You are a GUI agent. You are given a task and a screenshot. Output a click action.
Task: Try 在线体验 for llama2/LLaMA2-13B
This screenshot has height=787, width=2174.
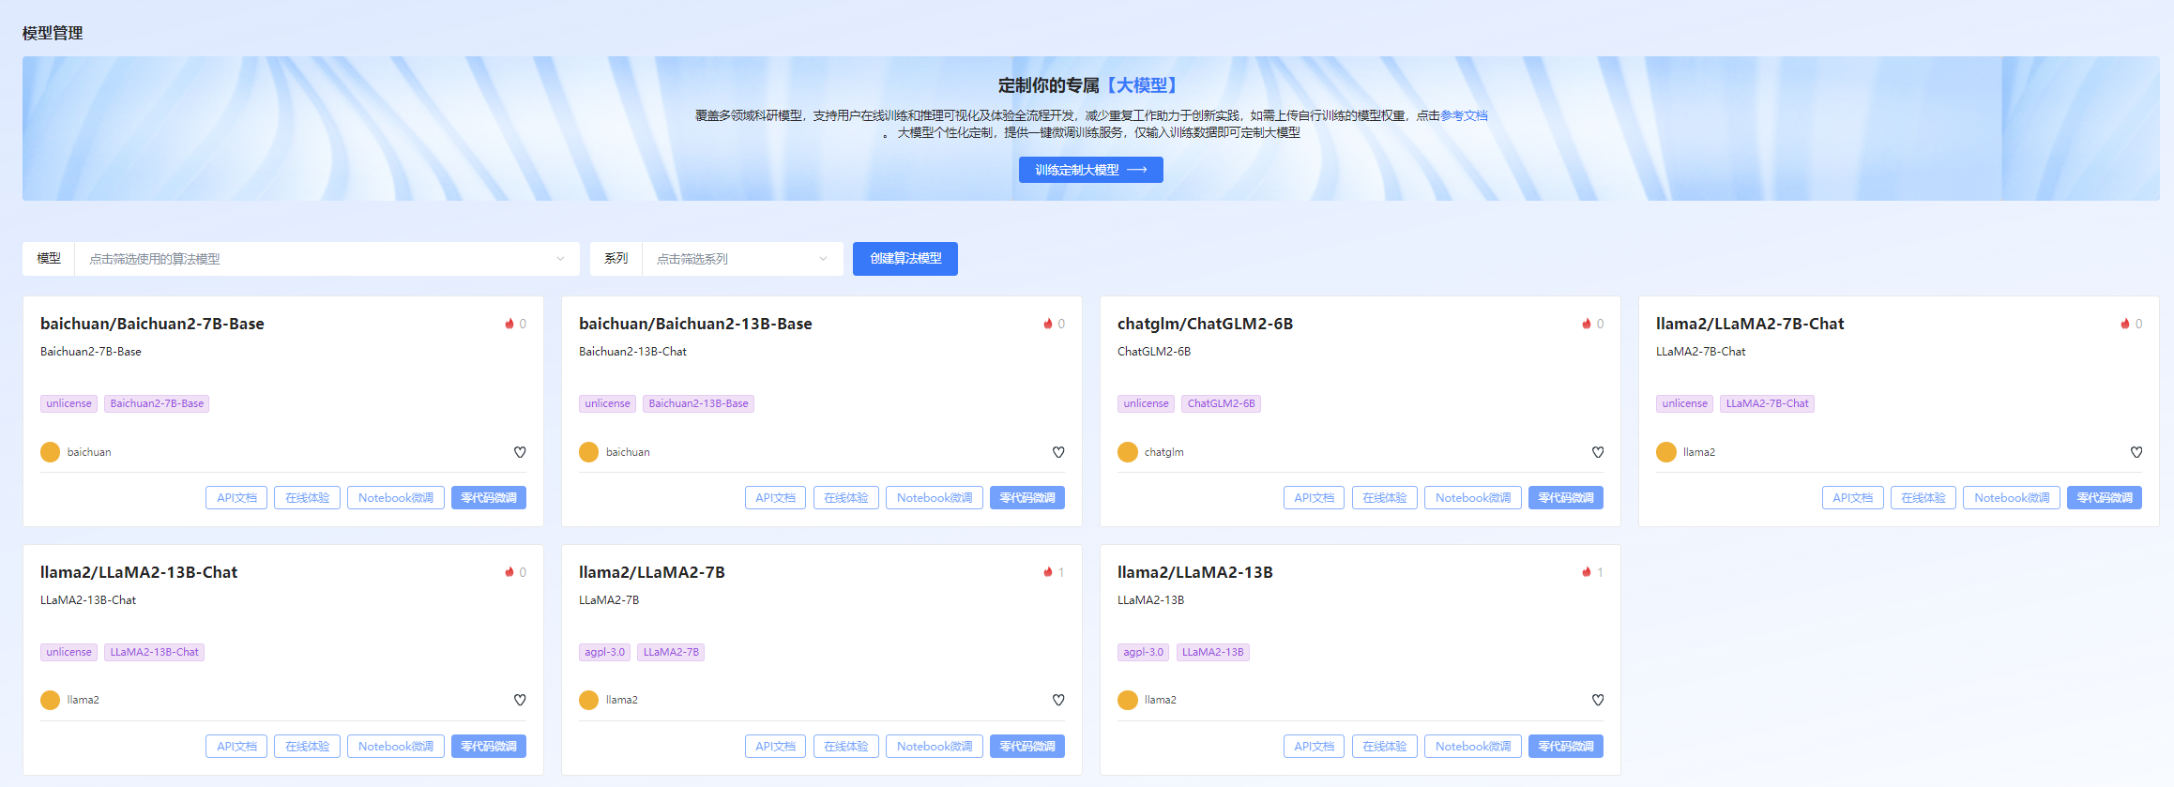[x=1384, y=747]
